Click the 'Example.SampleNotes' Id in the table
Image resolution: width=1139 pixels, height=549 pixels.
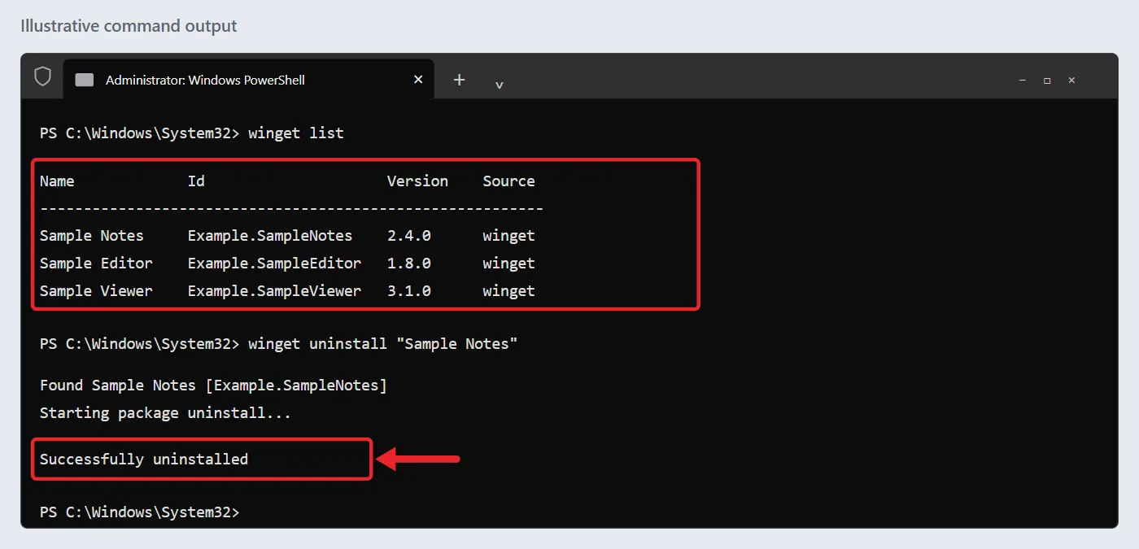(270, 236)
